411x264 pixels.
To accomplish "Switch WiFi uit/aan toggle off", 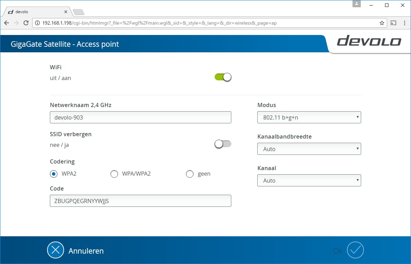I will (x=223, y=77).
